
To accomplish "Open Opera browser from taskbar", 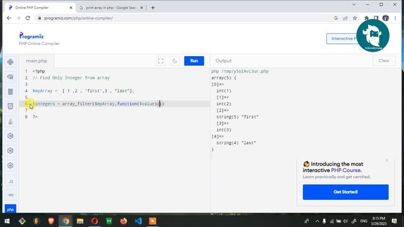I will coord(95,221).
